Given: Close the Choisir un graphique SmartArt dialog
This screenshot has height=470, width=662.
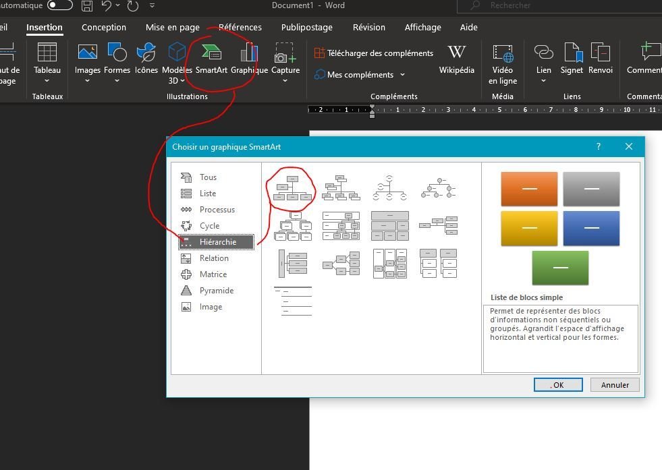Looking at the screenshot, I should [629, 146].
